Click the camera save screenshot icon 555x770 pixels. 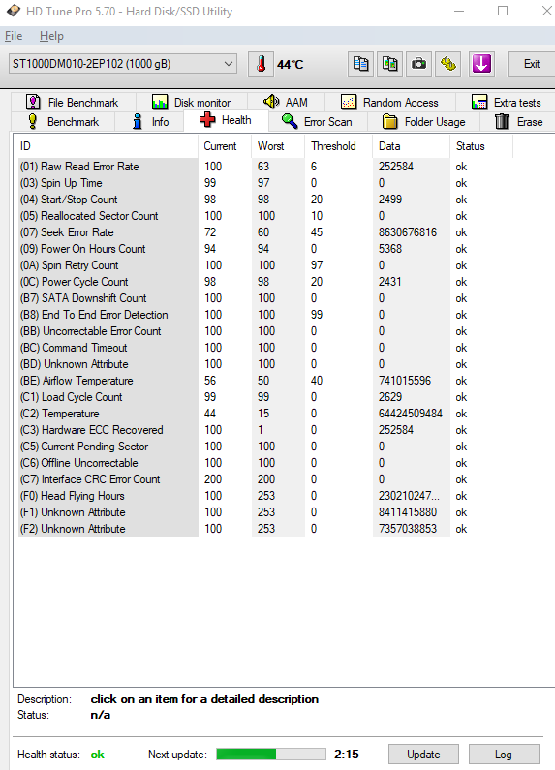click(x=419, y=64)
